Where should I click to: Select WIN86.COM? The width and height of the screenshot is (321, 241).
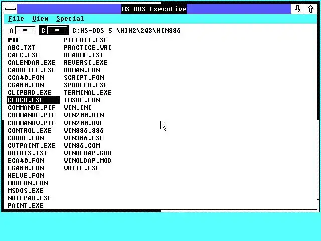[x=82, y=146]
